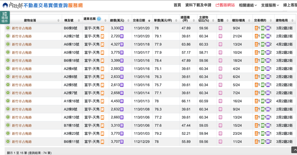The width and height of the screenshot is (297, 155).
Task: Click green 建 building icon in A2棟21號 row
Action: pos(262,36)
